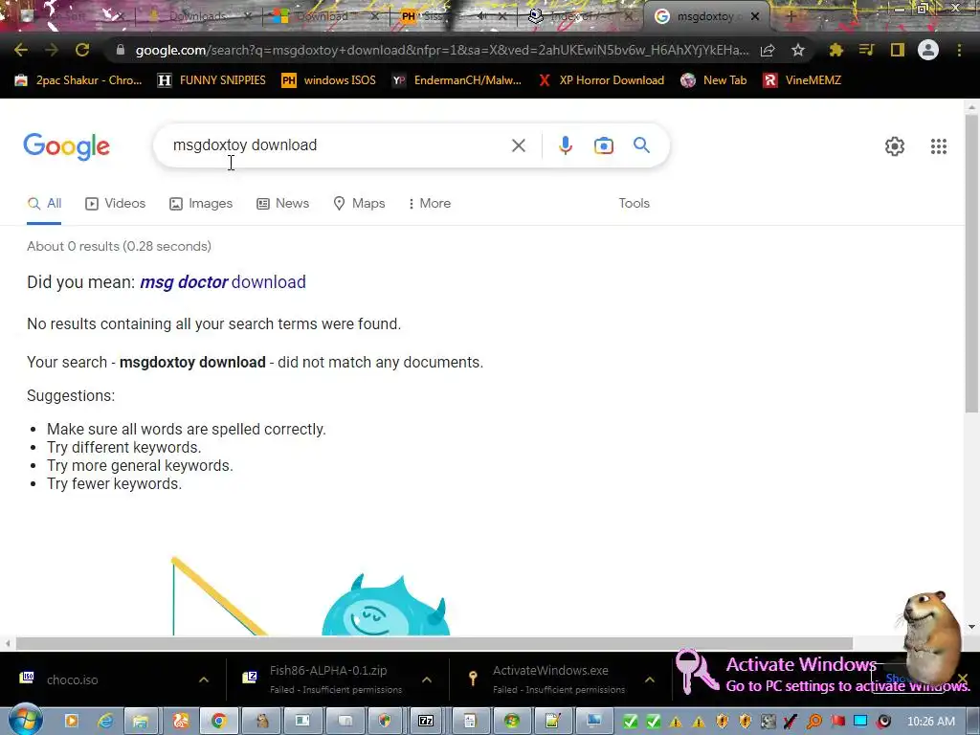Open Google quick settings gear
This screenshot has height=735, width=980.
click(x=895, y=146)
